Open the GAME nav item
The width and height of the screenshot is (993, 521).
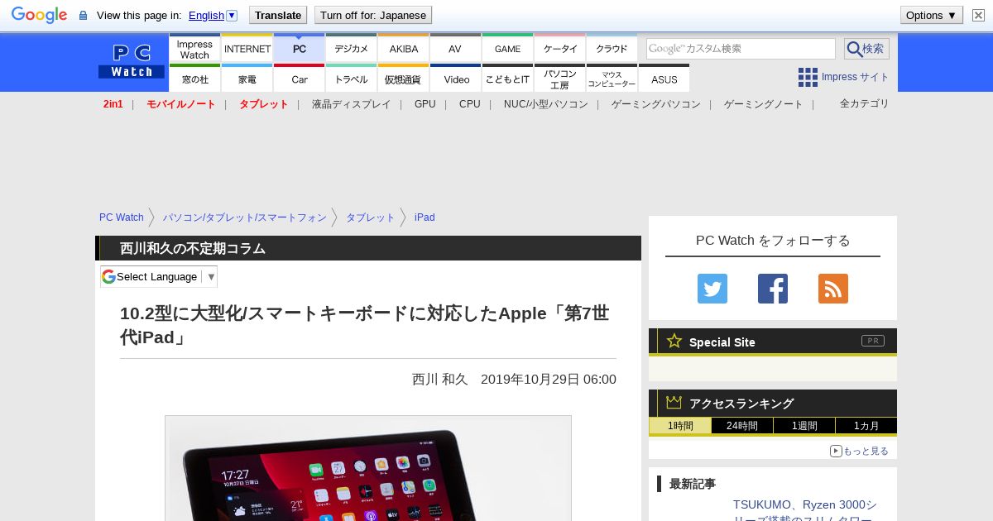click(x=507, y=49)
